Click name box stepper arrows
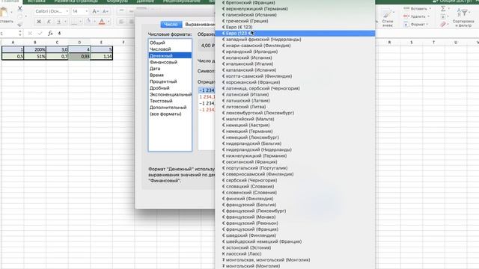This screenshot has width=479, height=269. point(20,33)
